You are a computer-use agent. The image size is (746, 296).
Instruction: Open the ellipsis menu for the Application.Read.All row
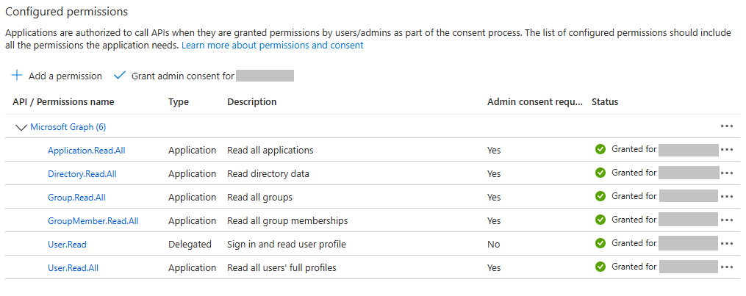pos(727,150)
